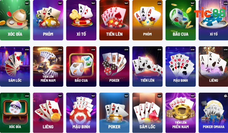This screenshot has height=133, width=228.
Task: Open blue Mậu Binh tile with card fan
Action: pyautogui.click(x=181, y=66)
